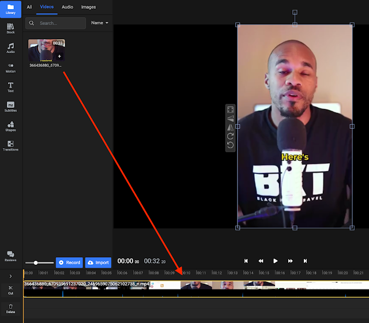
Task: Open the Library panel
Action: [x=10, y=9]
